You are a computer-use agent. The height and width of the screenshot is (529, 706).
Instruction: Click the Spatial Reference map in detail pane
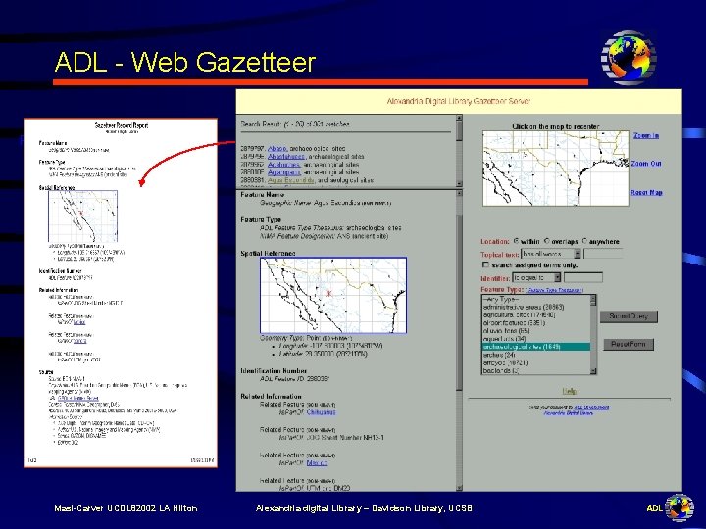click(x=333, y=295)
